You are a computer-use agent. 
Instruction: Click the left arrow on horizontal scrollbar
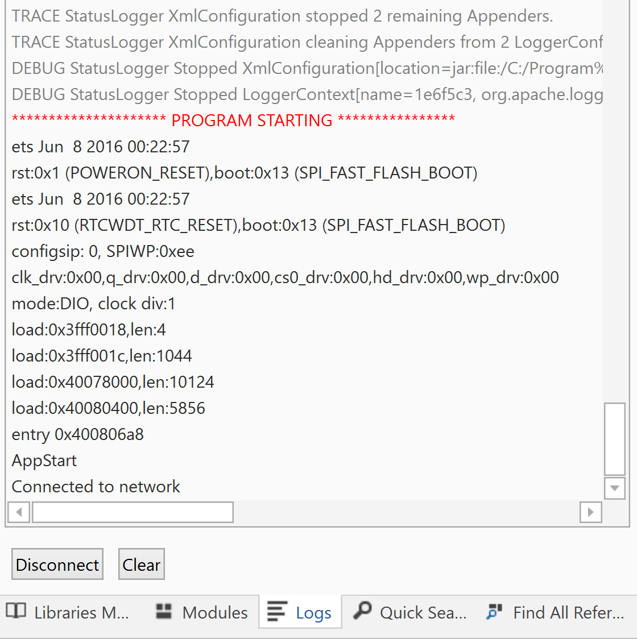(19, 512)
